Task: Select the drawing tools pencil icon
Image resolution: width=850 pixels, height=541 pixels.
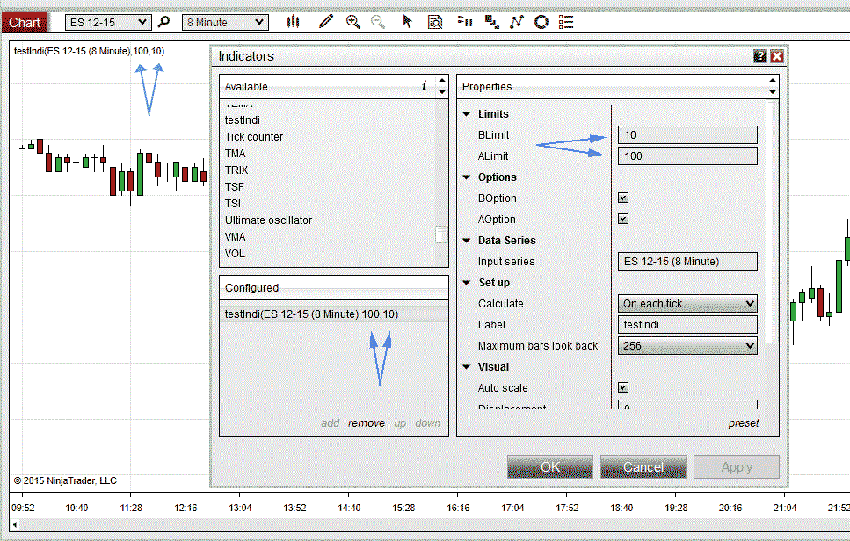Action: (x=325, y=22)
